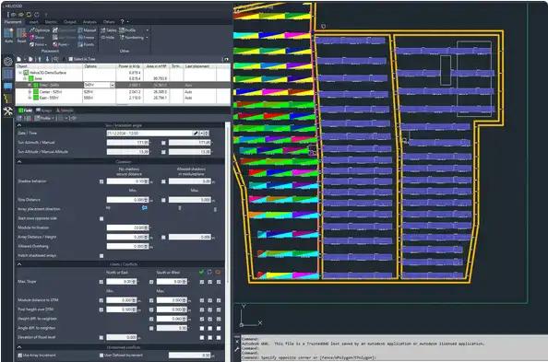Open the tools wrench-and-hammer sidebar icon
This screenshot has width=548, height=362.
[x=7, y=111]
